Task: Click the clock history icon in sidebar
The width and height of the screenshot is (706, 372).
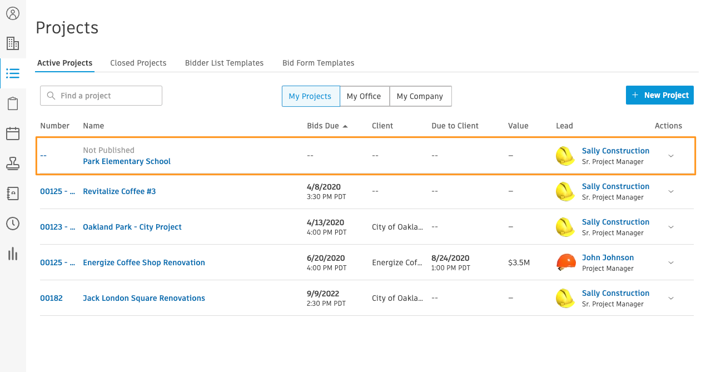Action: tap(13, 224)
